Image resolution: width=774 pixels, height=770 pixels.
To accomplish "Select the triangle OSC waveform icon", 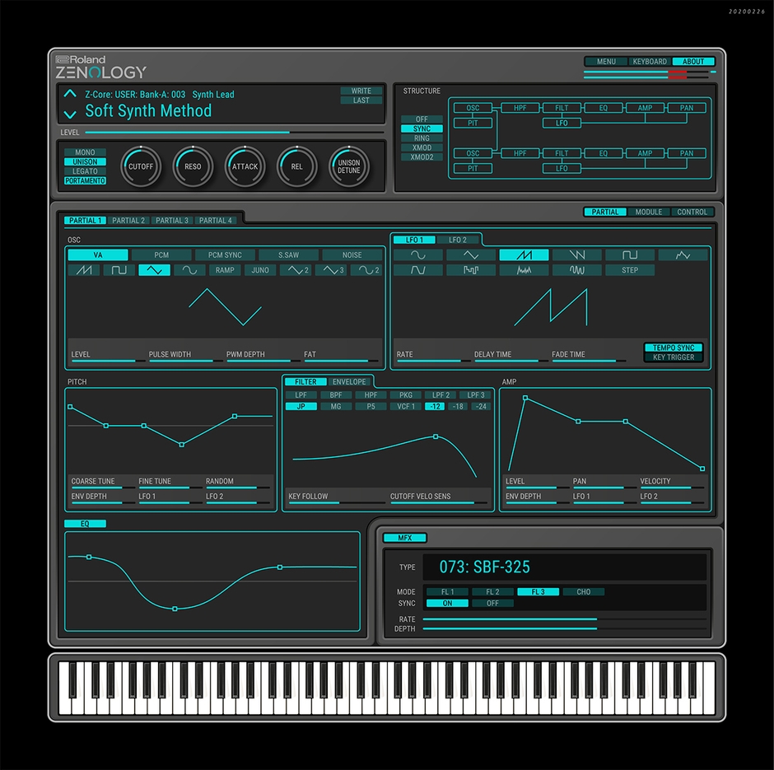I will click(155, 270).
